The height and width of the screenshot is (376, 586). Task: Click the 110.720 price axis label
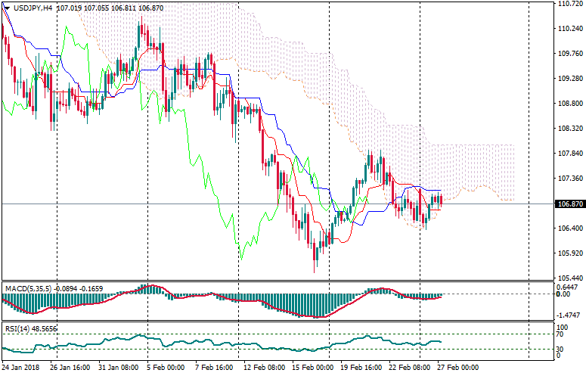567,4
